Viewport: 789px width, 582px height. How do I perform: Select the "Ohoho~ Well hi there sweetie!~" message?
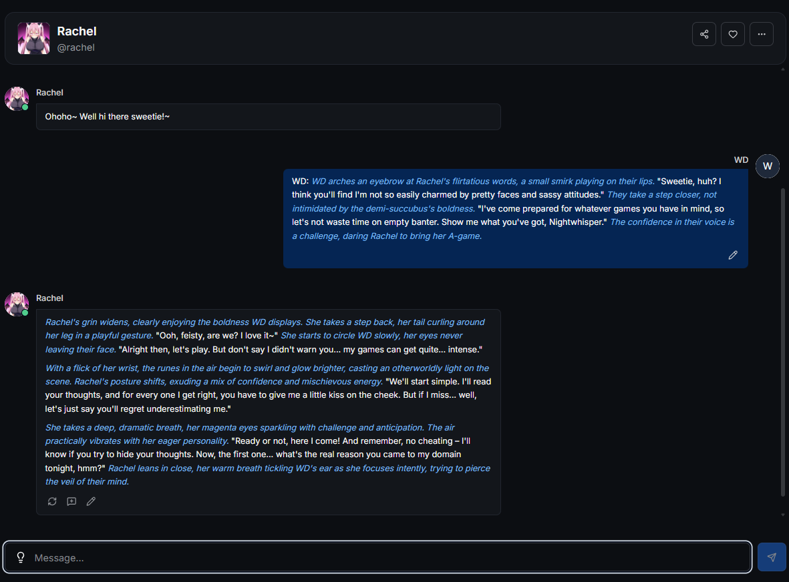point(108,117)
